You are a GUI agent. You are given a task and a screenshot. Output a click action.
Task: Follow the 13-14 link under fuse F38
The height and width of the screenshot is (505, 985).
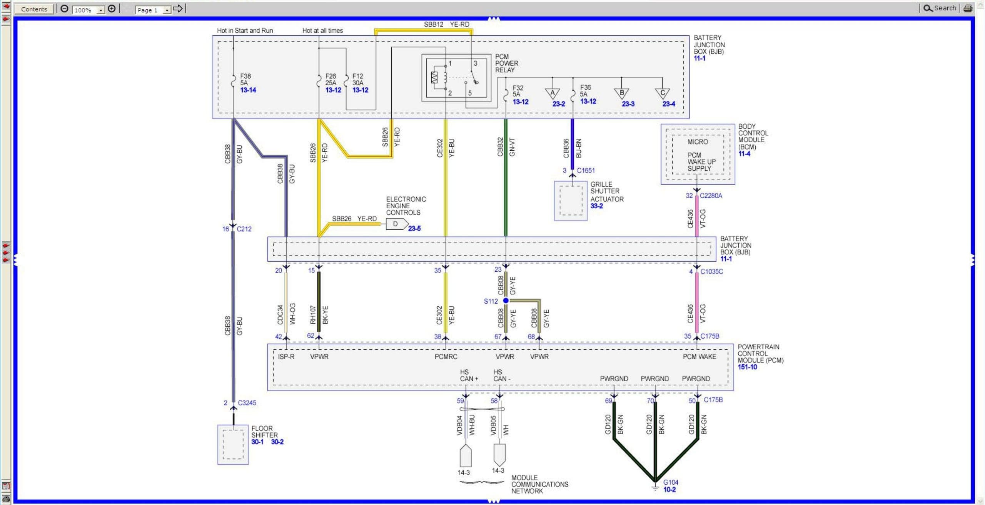tap(248, 90)
